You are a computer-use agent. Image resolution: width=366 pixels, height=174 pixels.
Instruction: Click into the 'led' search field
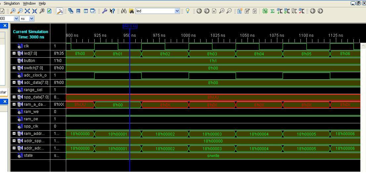coord(155,11)
